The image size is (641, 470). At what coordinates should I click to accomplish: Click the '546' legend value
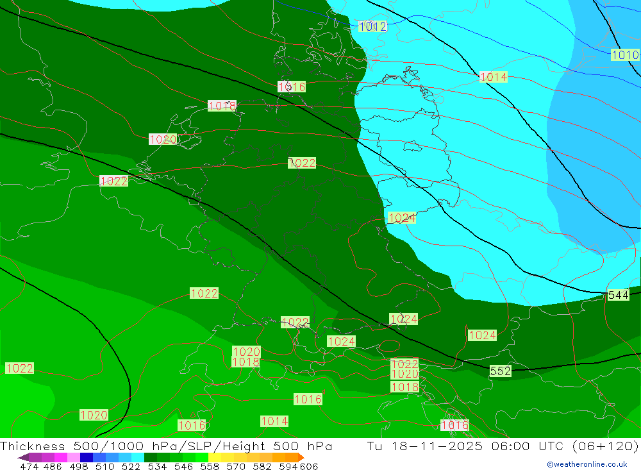(x=183, y=466)
